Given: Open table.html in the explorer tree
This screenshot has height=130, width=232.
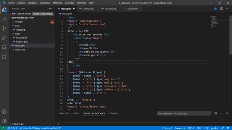Looking at the screenshot, I should pyautogui.click(x=20, y=49).
